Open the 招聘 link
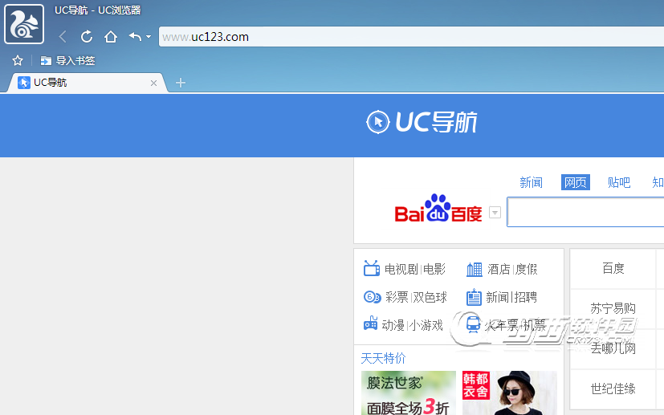 pyautogui.click(x=526, y=297)
